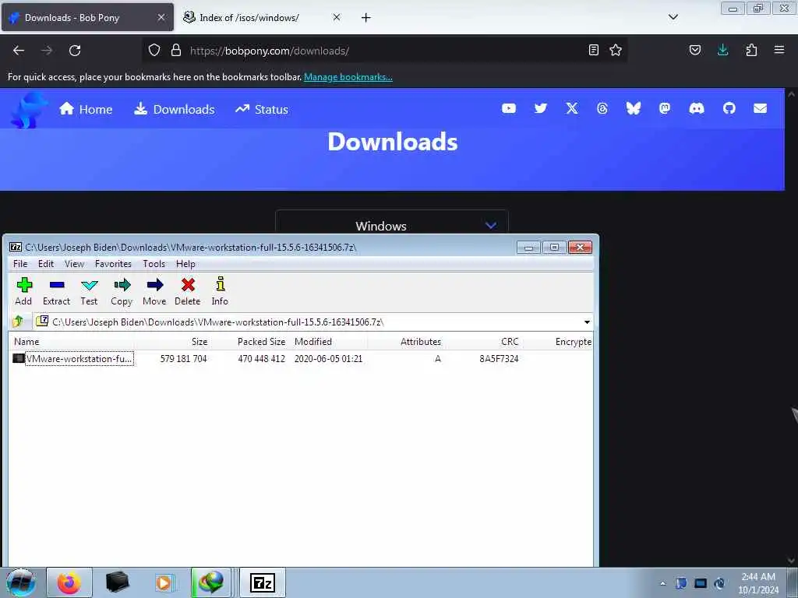The width and height of the screenshot is (798, 598).
Task: Open the Mastodon icon link
Action: pos(665,108)
